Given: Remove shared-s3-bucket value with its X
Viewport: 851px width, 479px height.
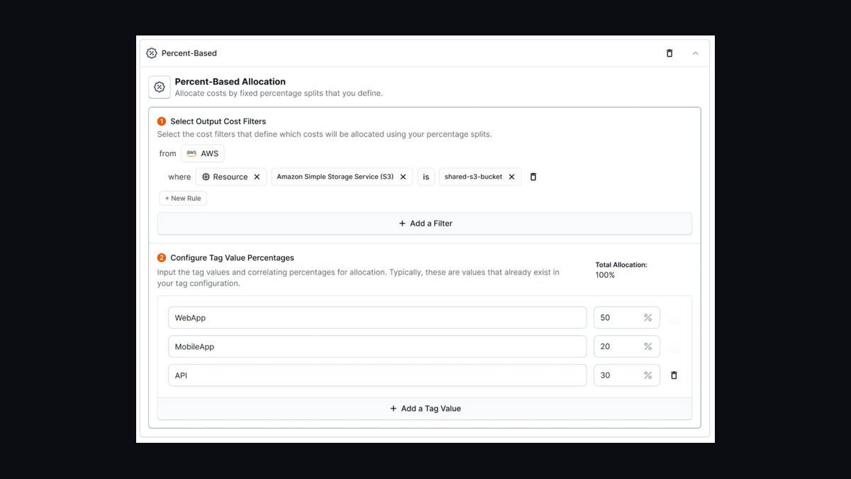Looking at the screenshot, I should tap(511, 177).
